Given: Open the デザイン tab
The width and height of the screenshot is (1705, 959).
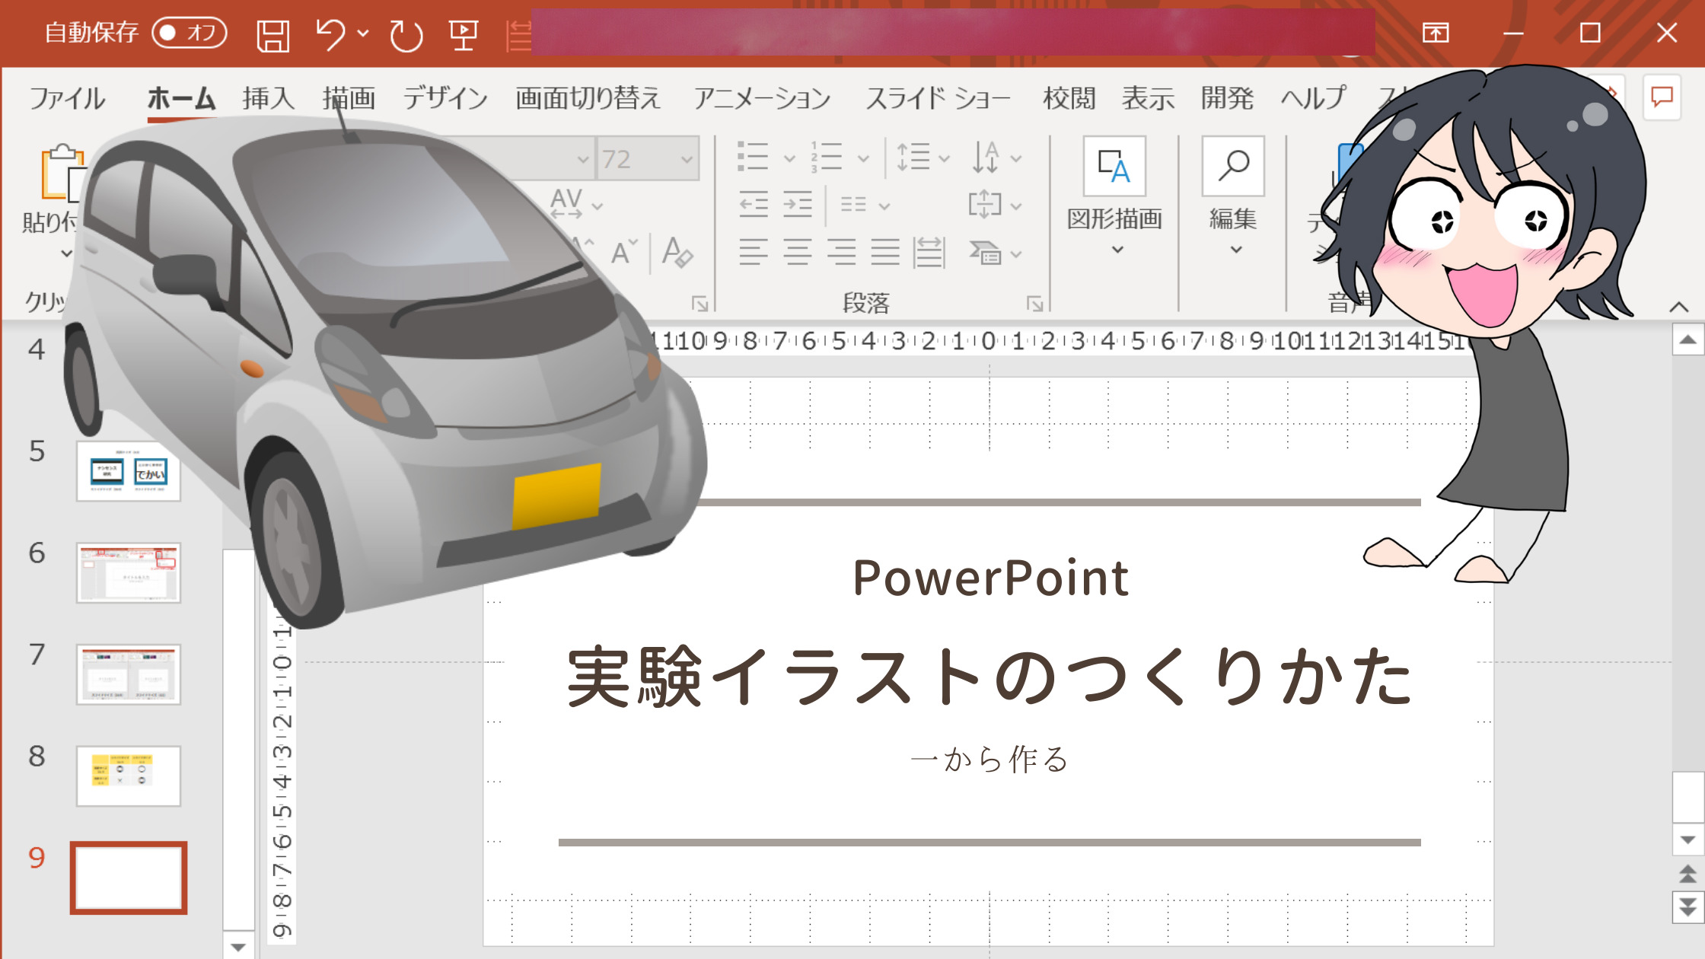Looking at the screenshot, I should (x=445, y=98).
